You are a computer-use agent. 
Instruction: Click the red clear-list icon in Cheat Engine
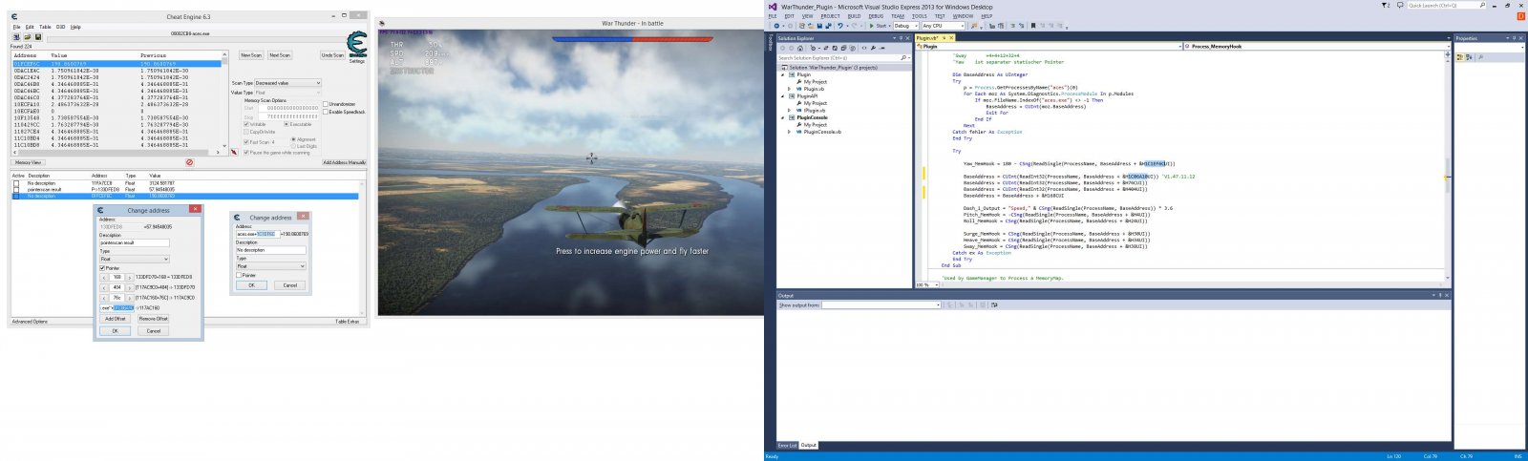coord(190,162)
